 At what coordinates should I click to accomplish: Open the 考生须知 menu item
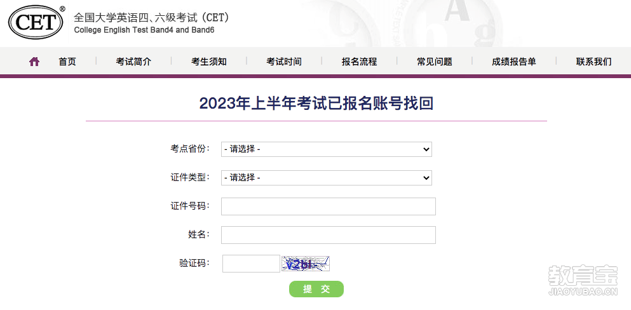coord(209,62)
